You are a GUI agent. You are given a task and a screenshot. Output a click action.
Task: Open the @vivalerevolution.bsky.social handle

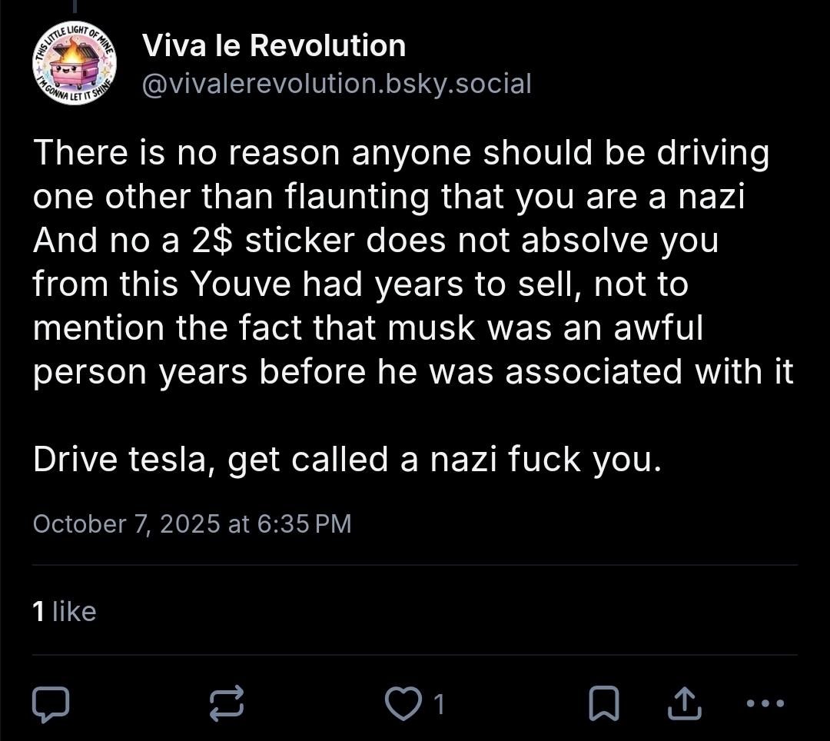(337, 84)
